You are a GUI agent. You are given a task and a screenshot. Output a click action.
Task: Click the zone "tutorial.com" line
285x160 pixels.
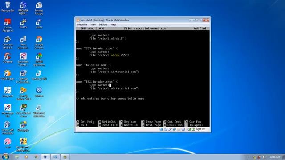pos(94,65)
